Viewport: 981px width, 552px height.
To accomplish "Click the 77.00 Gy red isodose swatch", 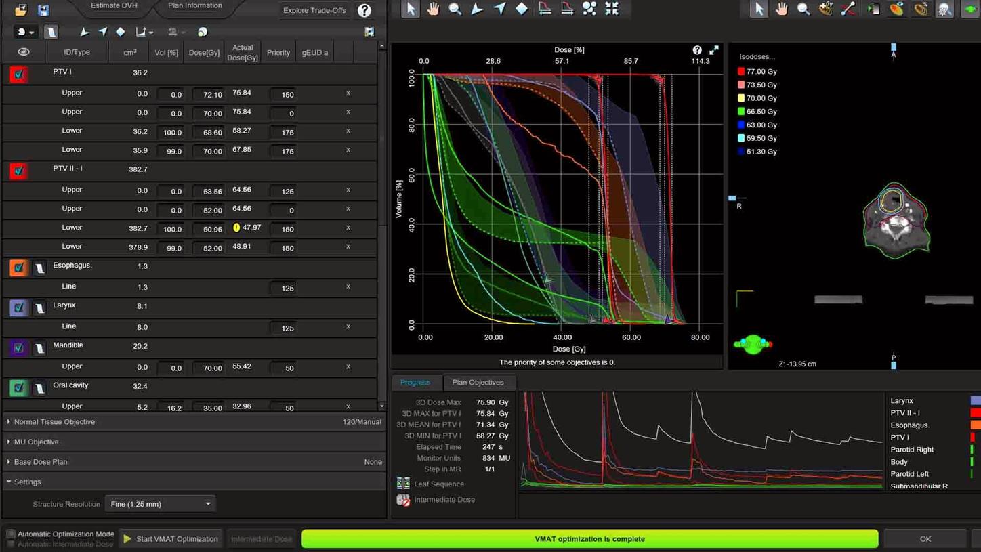I will [x=741, y=71].
